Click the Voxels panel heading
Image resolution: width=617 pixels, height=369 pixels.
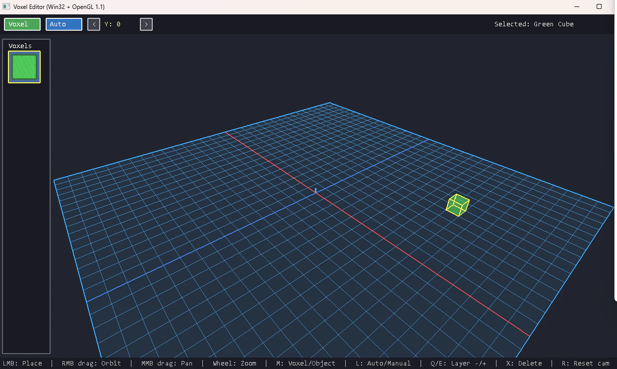click(x=20, y=46)
